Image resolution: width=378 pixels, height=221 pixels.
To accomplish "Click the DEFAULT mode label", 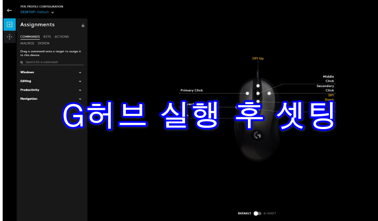I will 244,214.
